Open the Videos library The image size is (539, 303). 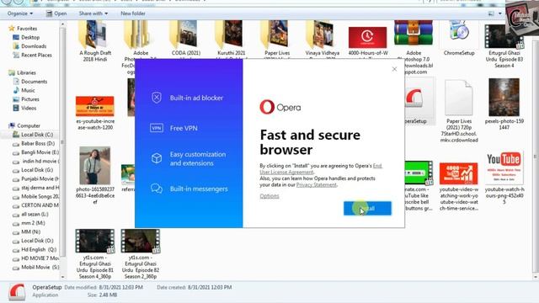click(24, 108)
